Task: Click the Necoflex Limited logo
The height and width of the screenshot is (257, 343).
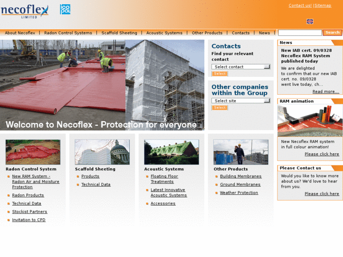Action: [25, 11]
